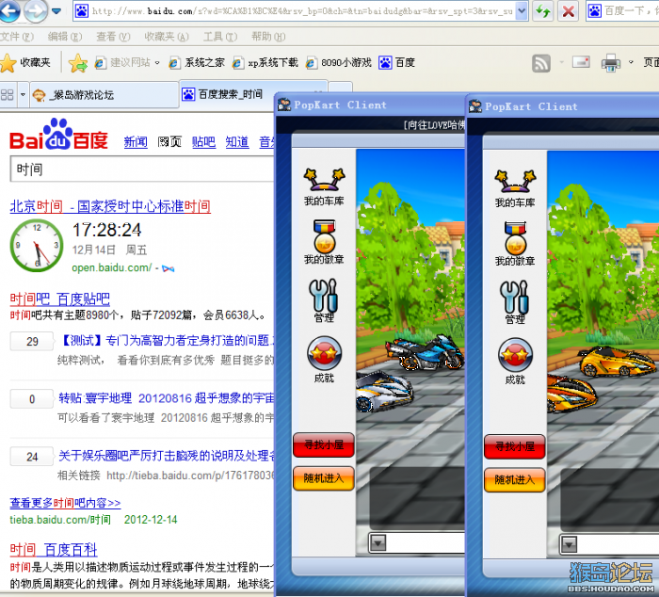The height and width of the screenshot is (597, 659).
Task: Click the 查看更多时间吧内容>> link
Action: [x=65, y=503]
